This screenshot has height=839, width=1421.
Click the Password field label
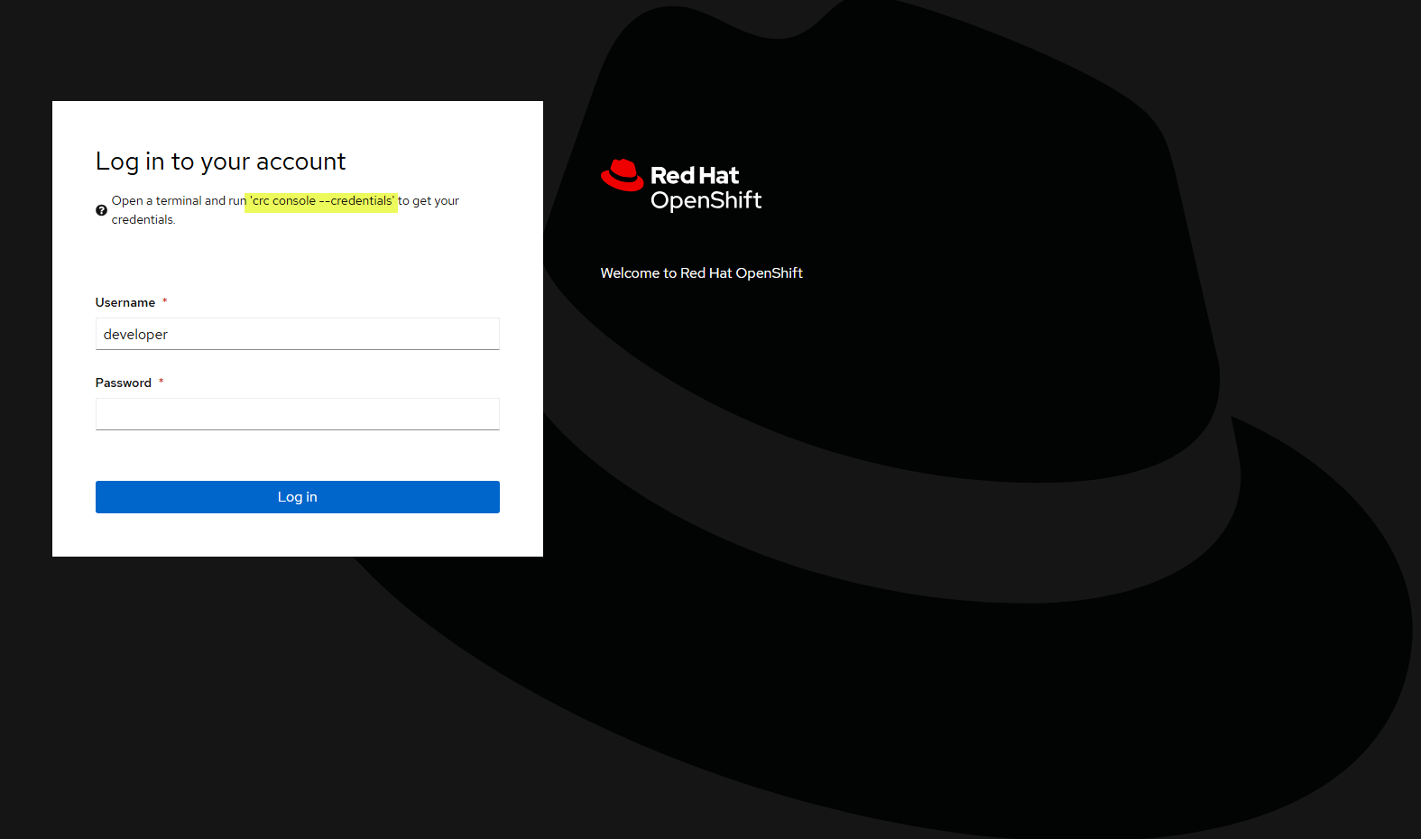pos(124,383)
